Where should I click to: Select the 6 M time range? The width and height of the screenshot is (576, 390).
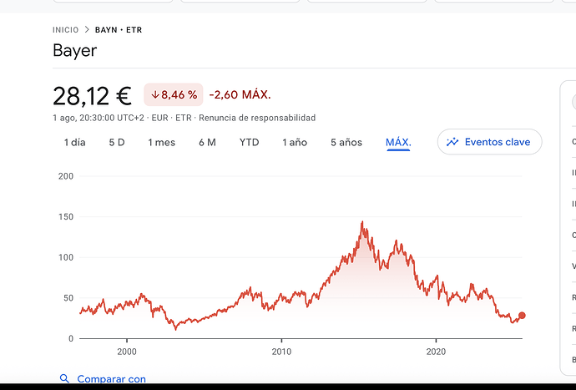[207, 142]
